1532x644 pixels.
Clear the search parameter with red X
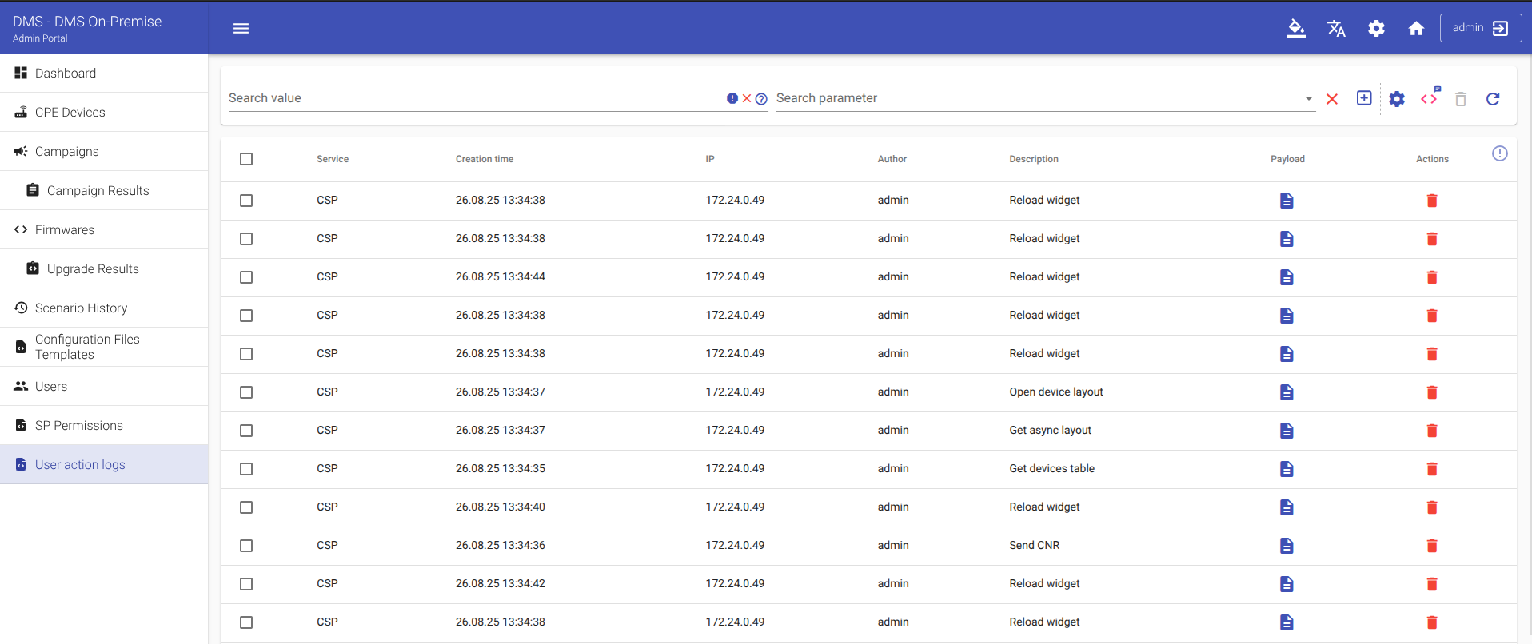1332,99
